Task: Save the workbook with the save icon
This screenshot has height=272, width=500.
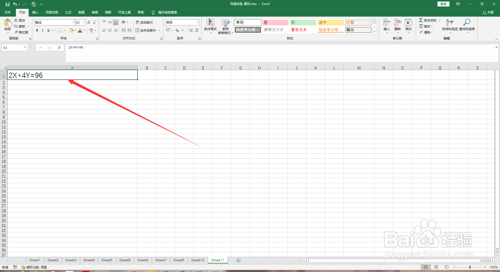Action: [7, 4]
